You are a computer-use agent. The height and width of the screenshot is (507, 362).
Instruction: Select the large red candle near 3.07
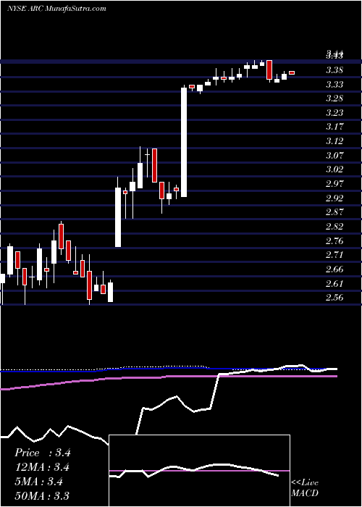coord(154,165)
